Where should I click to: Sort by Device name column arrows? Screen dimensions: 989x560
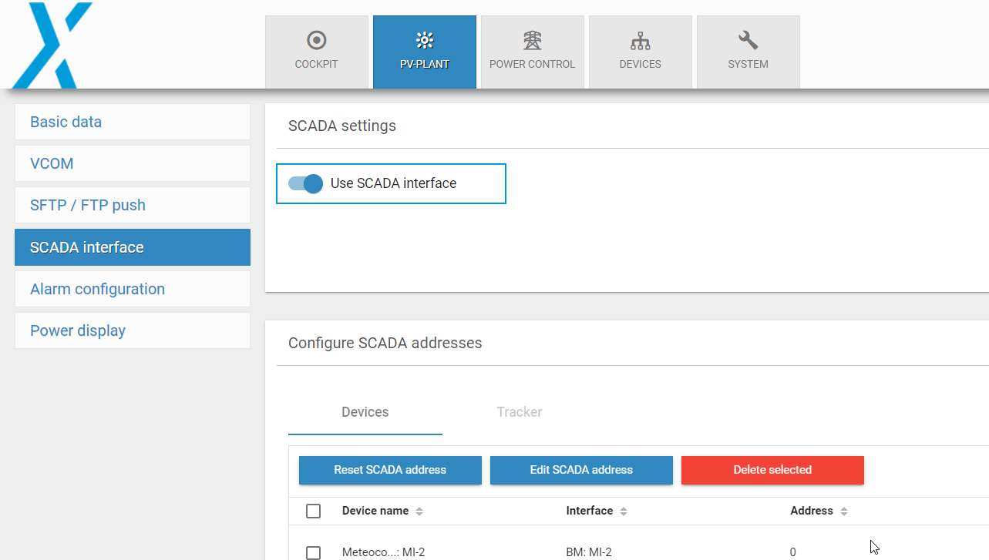(x=419, y=511)
